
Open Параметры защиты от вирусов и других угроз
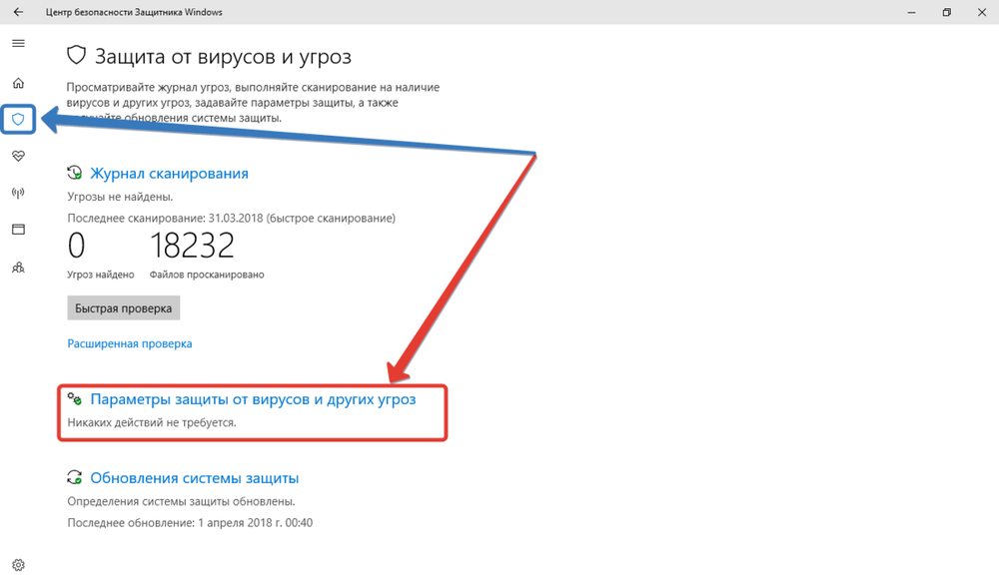(253, 398)
